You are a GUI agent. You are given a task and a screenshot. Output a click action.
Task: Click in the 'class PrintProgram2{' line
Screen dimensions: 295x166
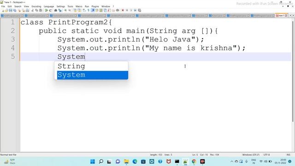pos(66,22)
